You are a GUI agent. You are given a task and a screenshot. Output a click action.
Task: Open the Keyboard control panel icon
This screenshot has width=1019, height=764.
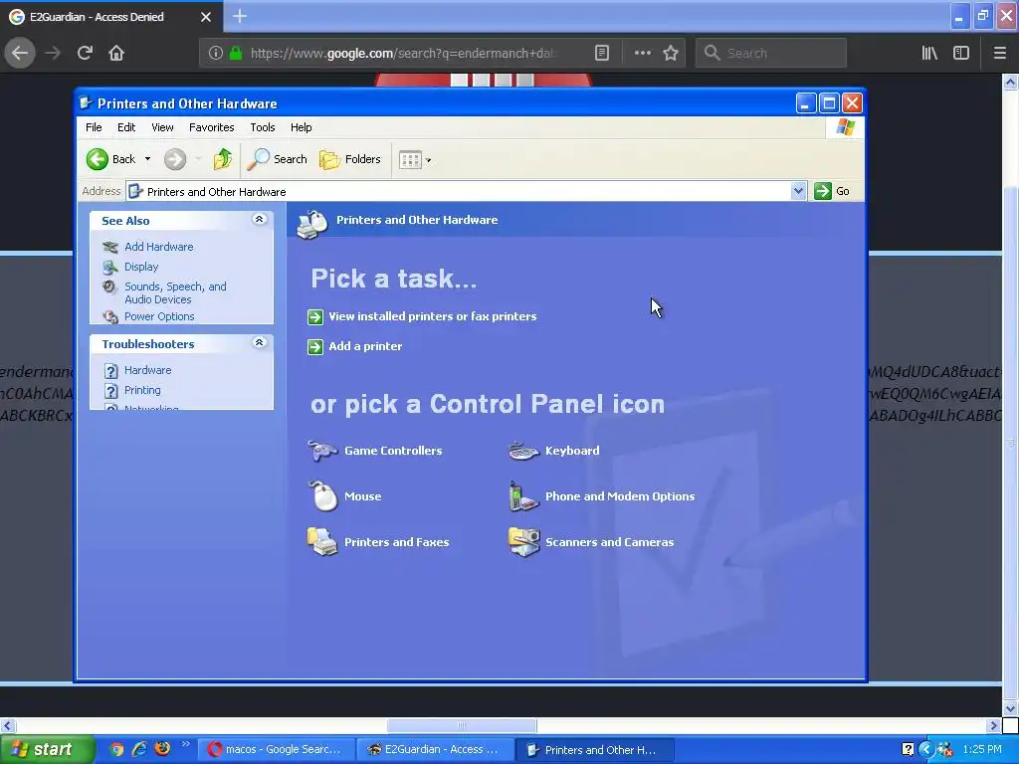[x=554, y=451]
